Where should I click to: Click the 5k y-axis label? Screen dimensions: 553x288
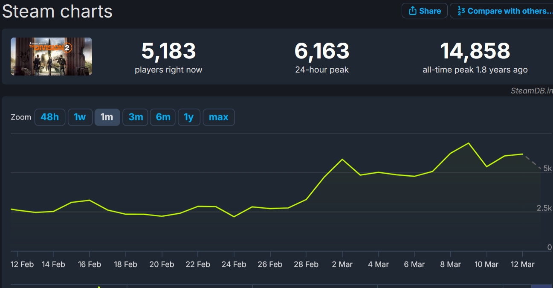pos(547,169)
